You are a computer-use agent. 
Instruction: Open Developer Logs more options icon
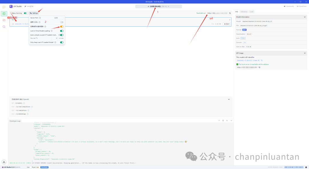[219, 121]
